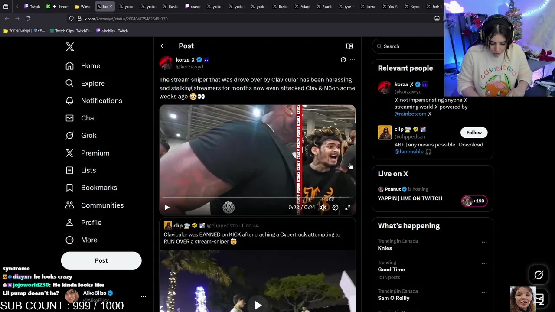Mute the video with speaker icon
Image resolution: width=555 pixels, height=312 pixels.
[323, 208]
